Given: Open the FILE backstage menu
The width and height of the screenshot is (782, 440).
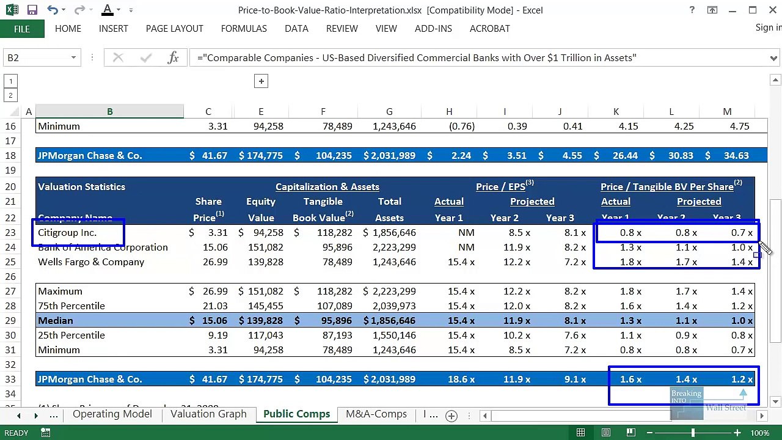Looking at the screenshot, I should click(x=21, y=29).
